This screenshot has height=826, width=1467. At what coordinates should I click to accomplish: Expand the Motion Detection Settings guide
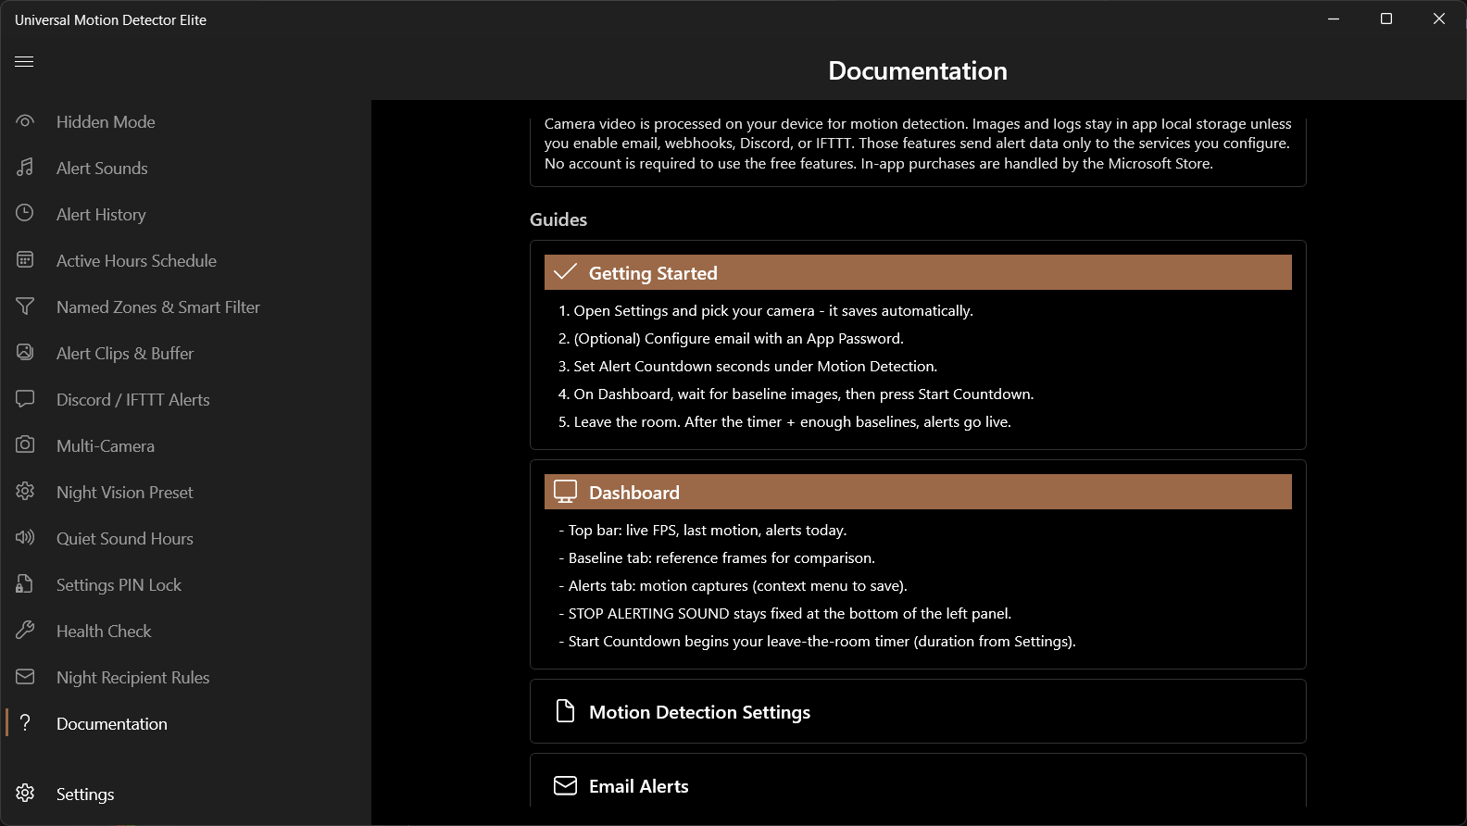(x=918, y=711)
